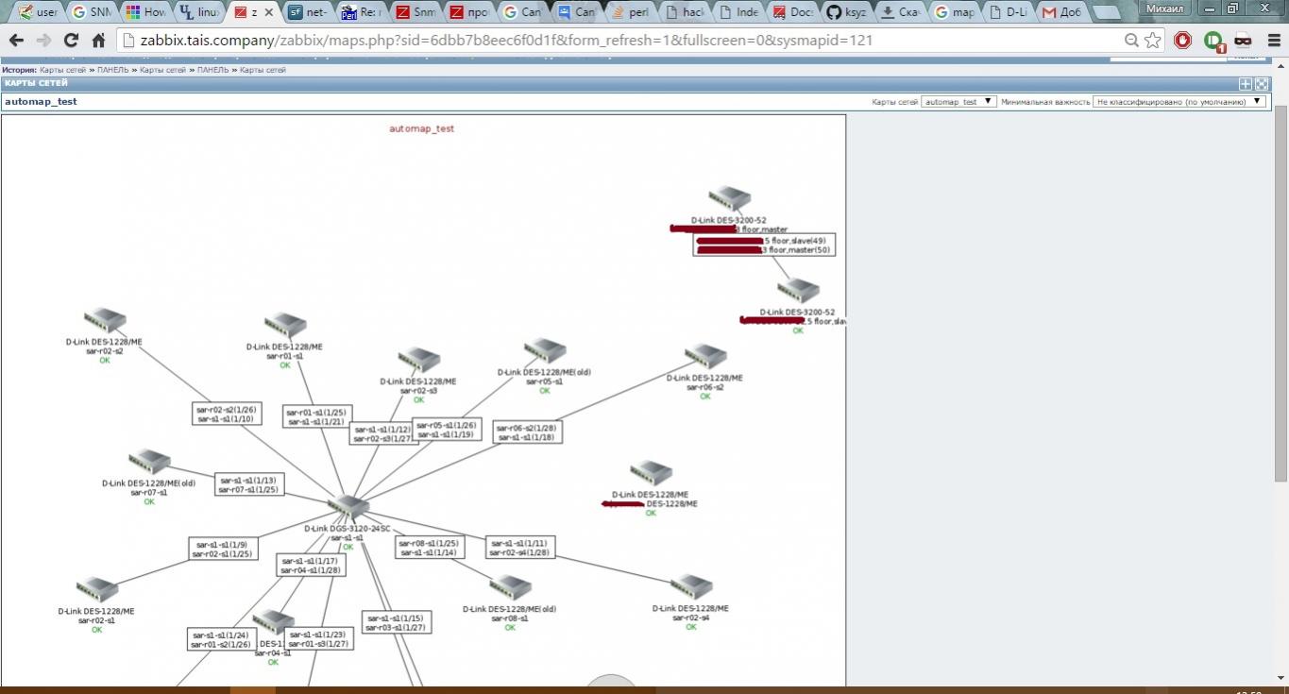Click the Михаил profile button in Chrome
Screen dimensions: 1289x694
tap(1165, 8)
